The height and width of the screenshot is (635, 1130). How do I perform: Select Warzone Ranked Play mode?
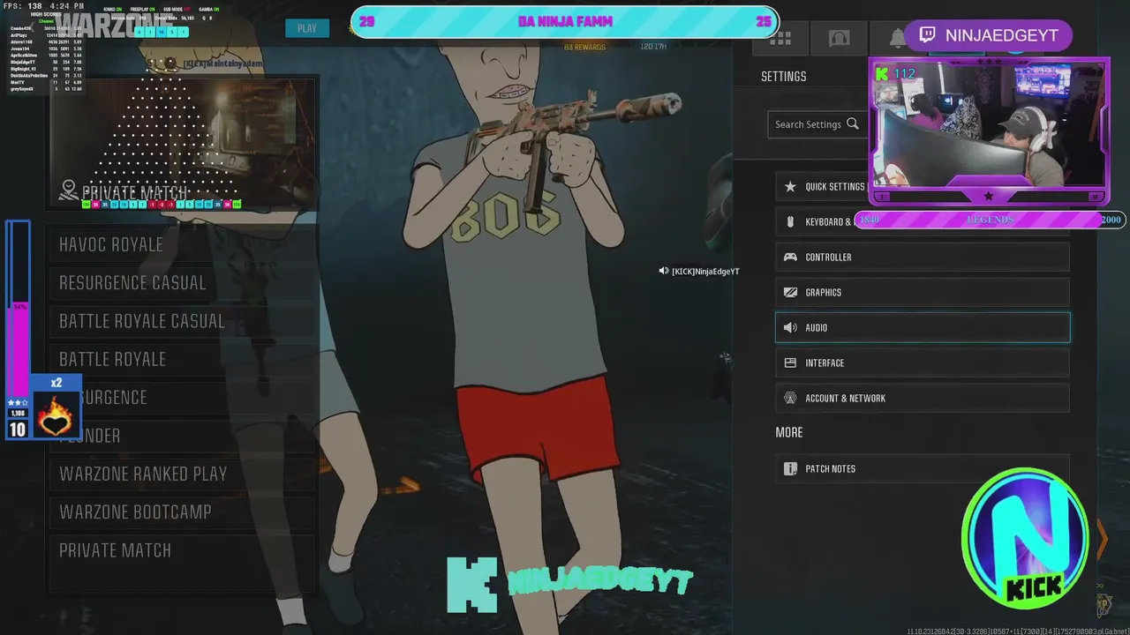(182, 474)
